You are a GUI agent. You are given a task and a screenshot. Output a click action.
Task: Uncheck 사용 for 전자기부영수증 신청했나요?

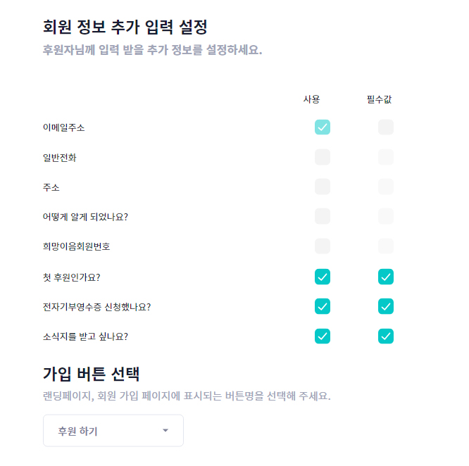click(x=323, y=306)
